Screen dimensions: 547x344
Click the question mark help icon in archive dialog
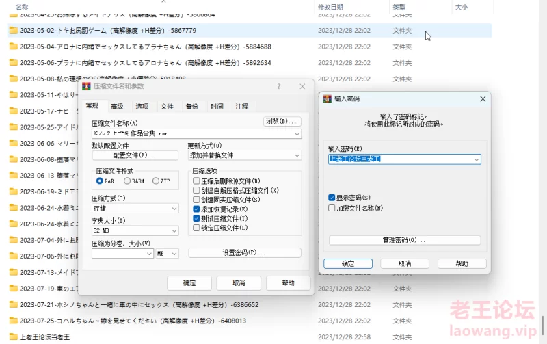tap(279, 87)
